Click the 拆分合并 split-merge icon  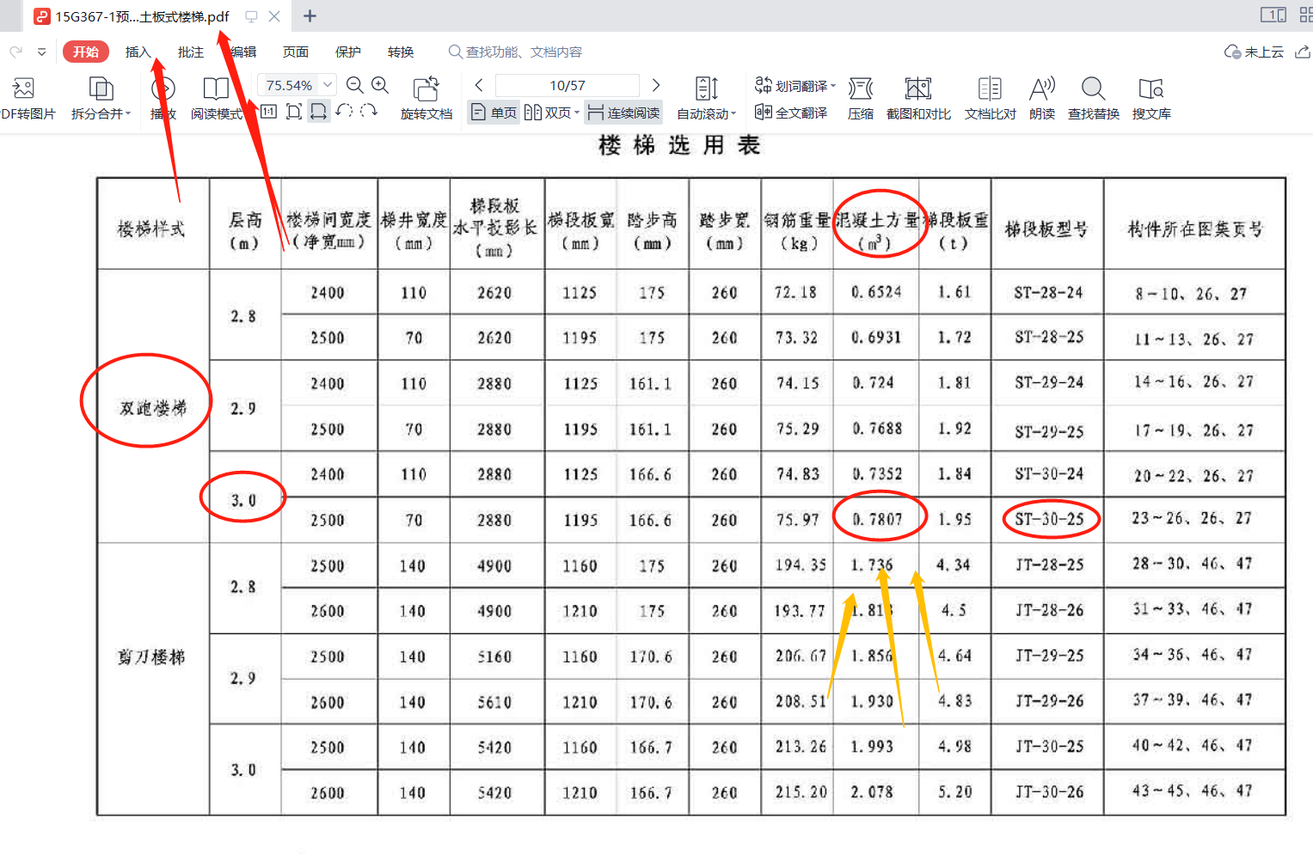[101, 88]
